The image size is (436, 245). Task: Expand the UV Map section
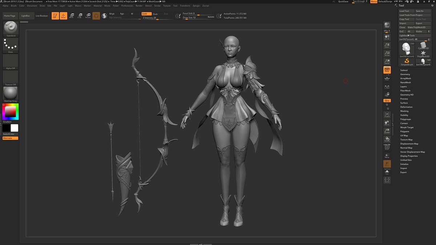pos(404,135)
